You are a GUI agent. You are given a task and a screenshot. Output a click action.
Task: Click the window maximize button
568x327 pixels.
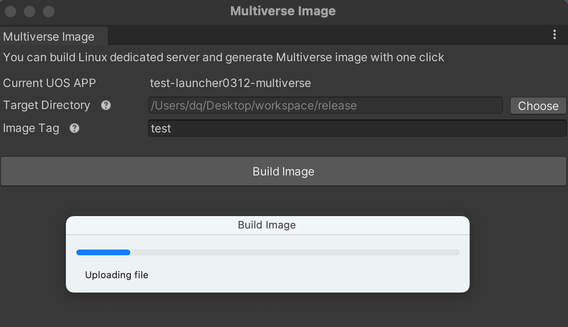coord(49,11)
